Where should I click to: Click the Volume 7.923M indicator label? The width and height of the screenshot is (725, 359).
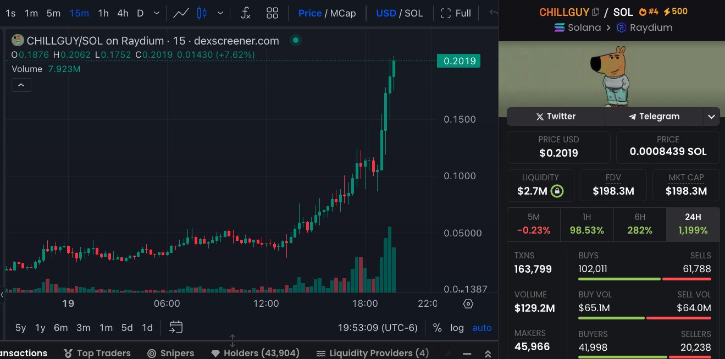coord(47,69)
